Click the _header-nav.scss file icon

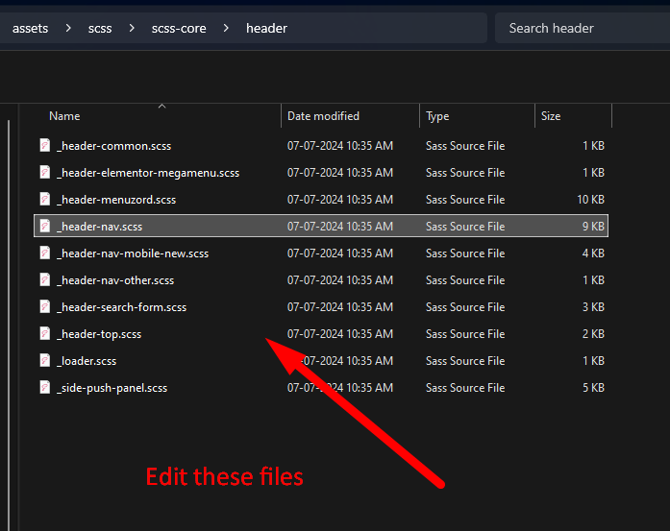(x=45, y=227)
